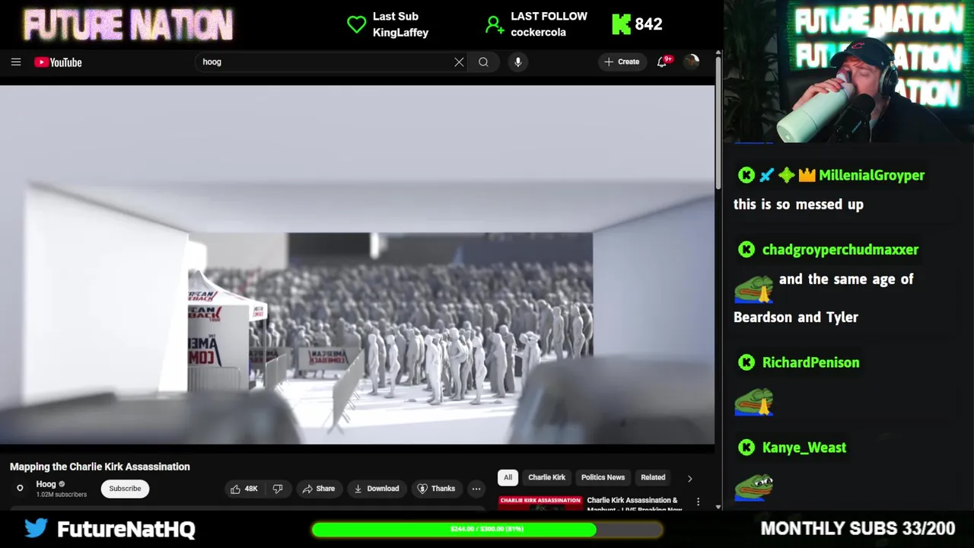Click the video title text

pos(100,467)
